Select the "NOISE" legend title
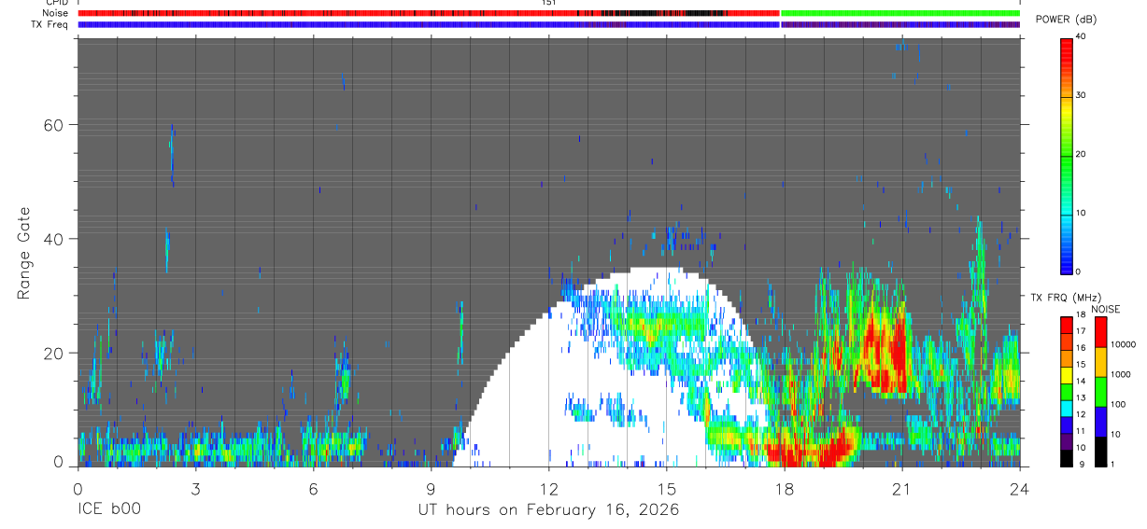The height and width of the screenshot is (529, 1147). tap(1105, 309)
